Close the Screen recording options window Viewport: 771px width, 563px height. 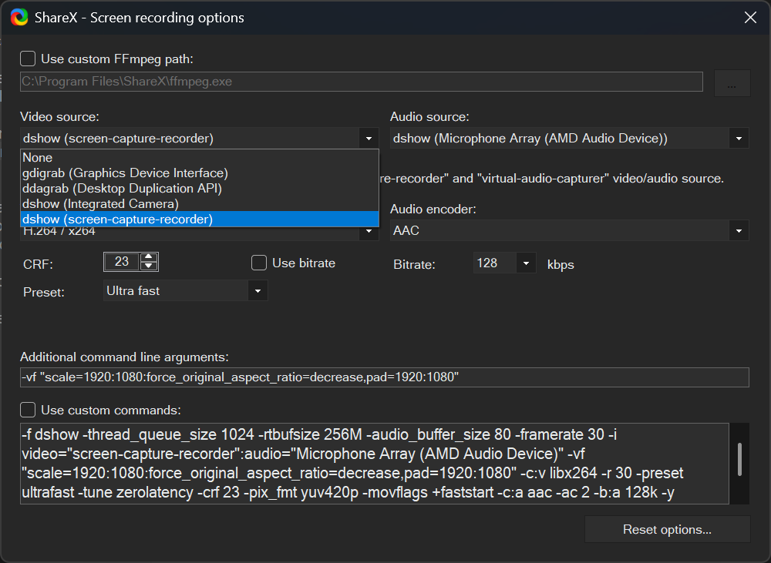[749, 18]
